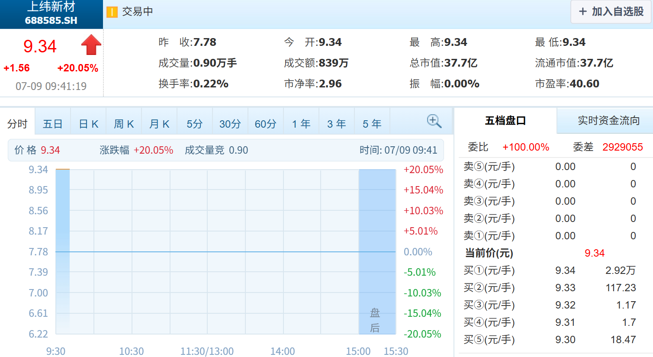Click the magnifier zoom icon above chart
653x357 pixels.
click(434, 121)
